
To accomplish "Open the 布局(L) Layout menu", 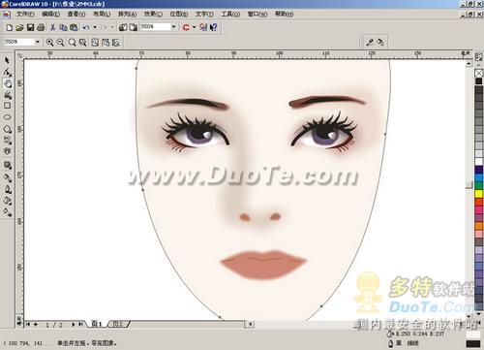I will [x=102, y=14].
